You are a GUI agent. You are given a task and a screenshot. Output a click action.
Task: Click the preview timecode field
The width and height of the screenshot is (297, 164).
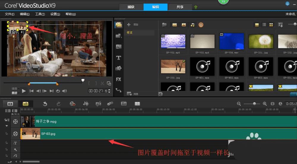[97, 91]
